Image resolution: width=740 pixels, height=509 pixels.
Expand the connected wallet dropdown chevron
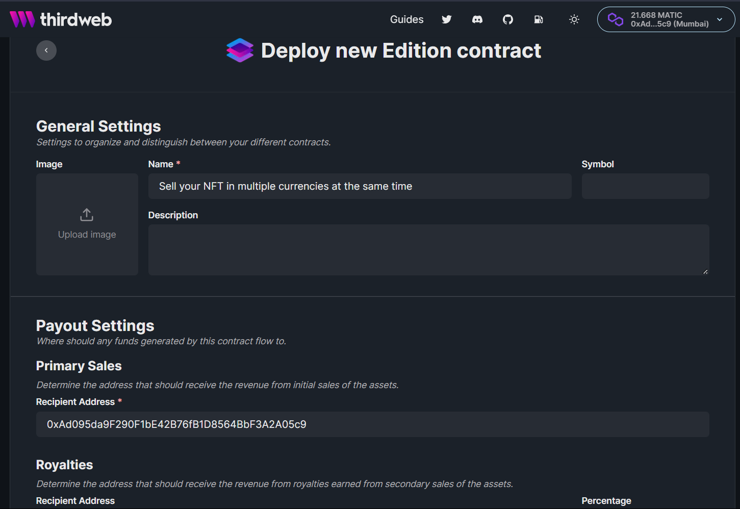pyautogui.click(x=720, y=19)
